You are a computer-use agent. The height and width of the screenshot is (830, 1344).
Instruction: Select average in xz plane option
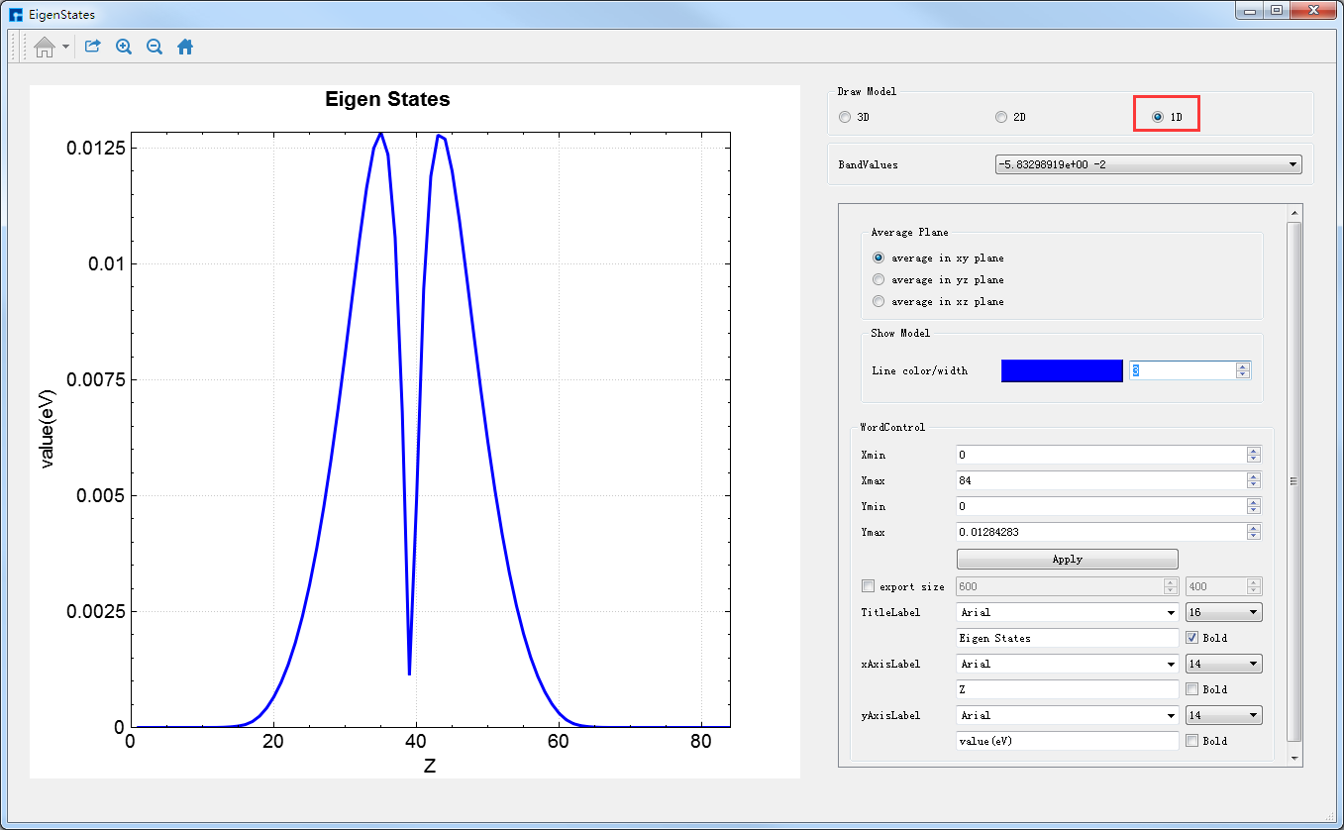point(879,301)
